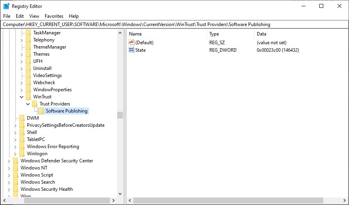Select the Windows Security Health key label
The height and width of the screenshot is (205, 349).
47,189
